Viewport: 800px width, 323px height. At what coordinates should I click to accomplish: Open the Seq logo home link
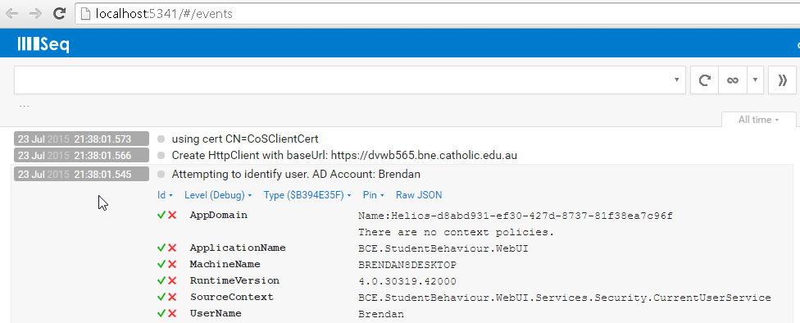pos(43,44)
